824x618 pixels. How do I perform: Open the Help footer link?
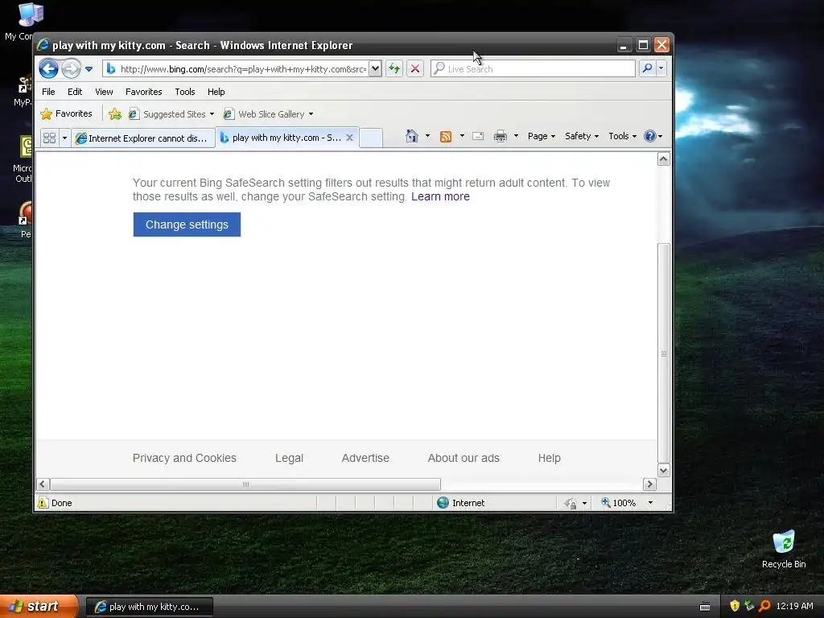point(549,458)
